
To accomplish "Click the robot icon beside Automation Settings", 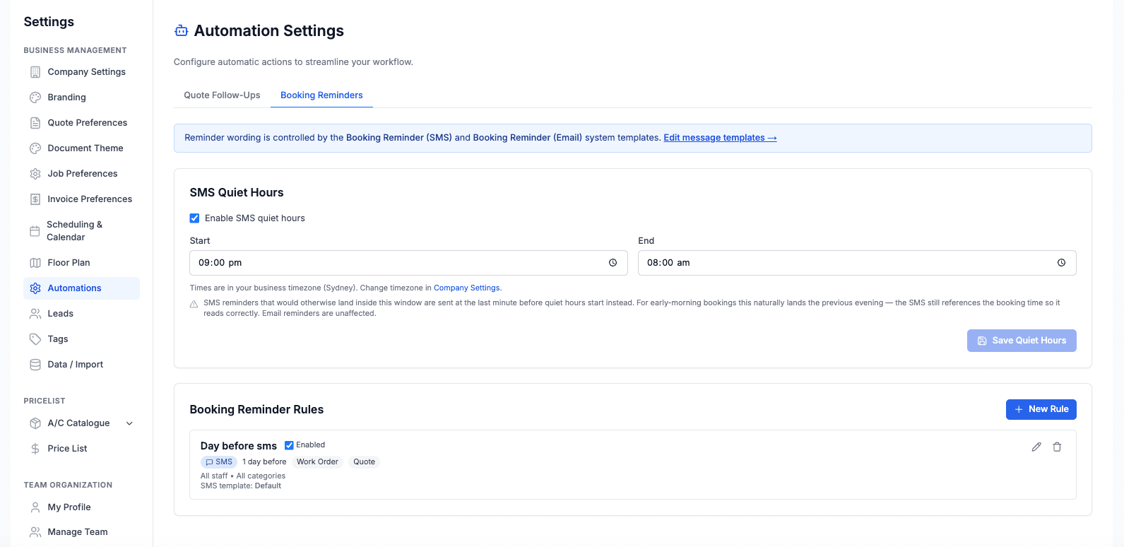I will point(182,30).
